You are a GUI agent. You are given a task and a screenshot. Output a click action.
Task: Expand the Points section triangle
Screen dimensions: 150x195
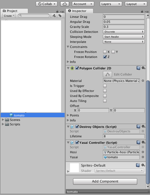tap(68, 115)
